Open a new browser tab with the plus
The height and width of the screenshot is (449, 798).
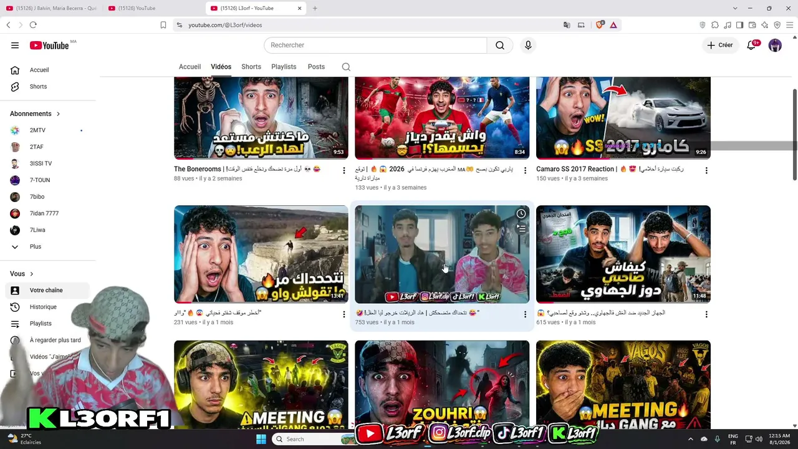315,8
